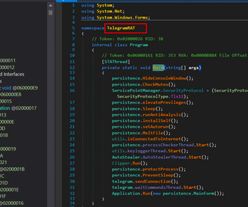Go to HideConsoleWindow method
This screenshot has height=207, width=248.
tap(164, 78)
